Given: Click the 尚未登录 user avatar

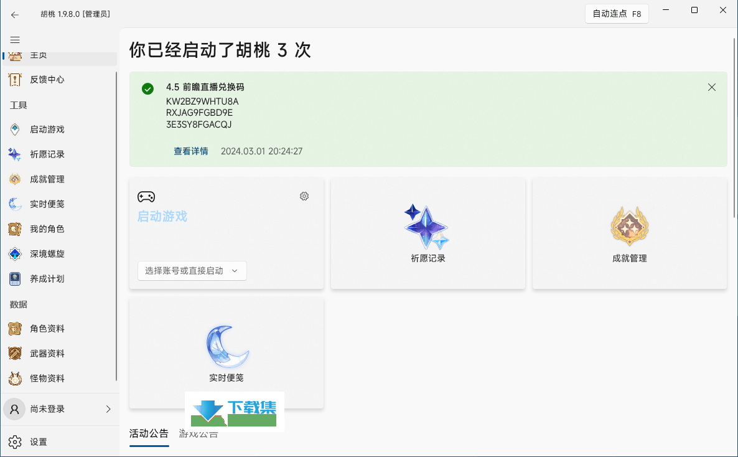Looking at the screenshot, I should tap(14, 409).
